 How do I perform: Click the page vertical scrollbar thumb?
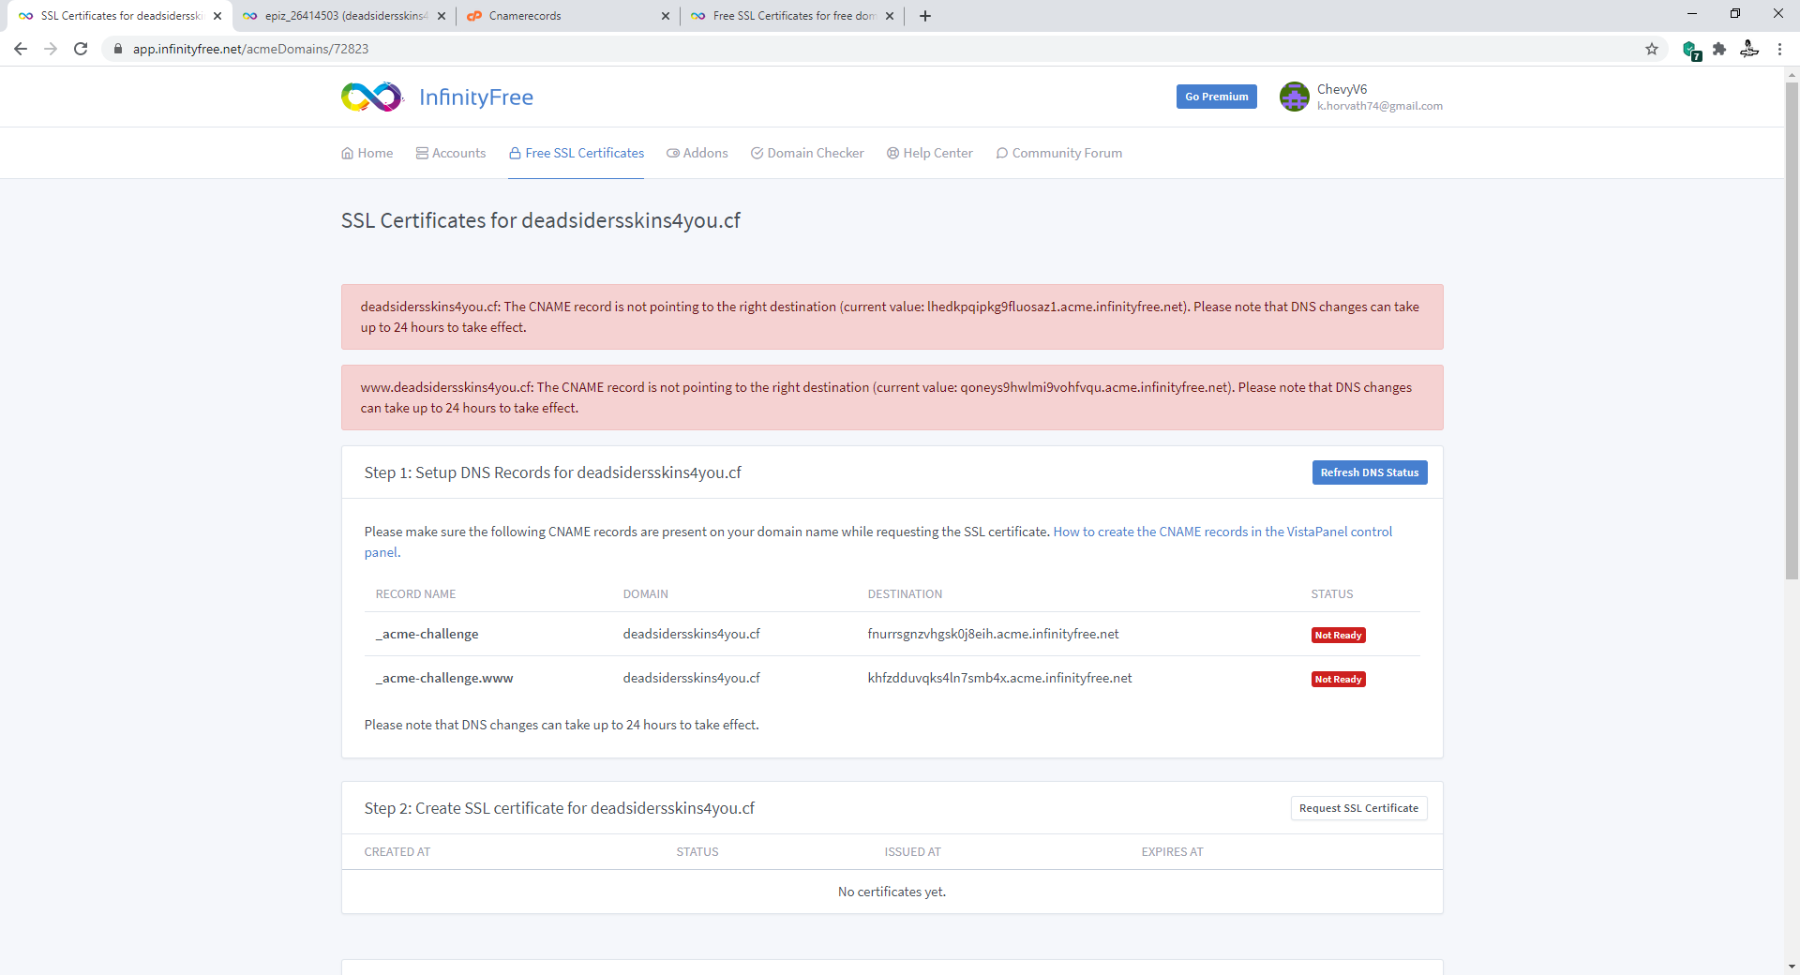point(1792,330)
